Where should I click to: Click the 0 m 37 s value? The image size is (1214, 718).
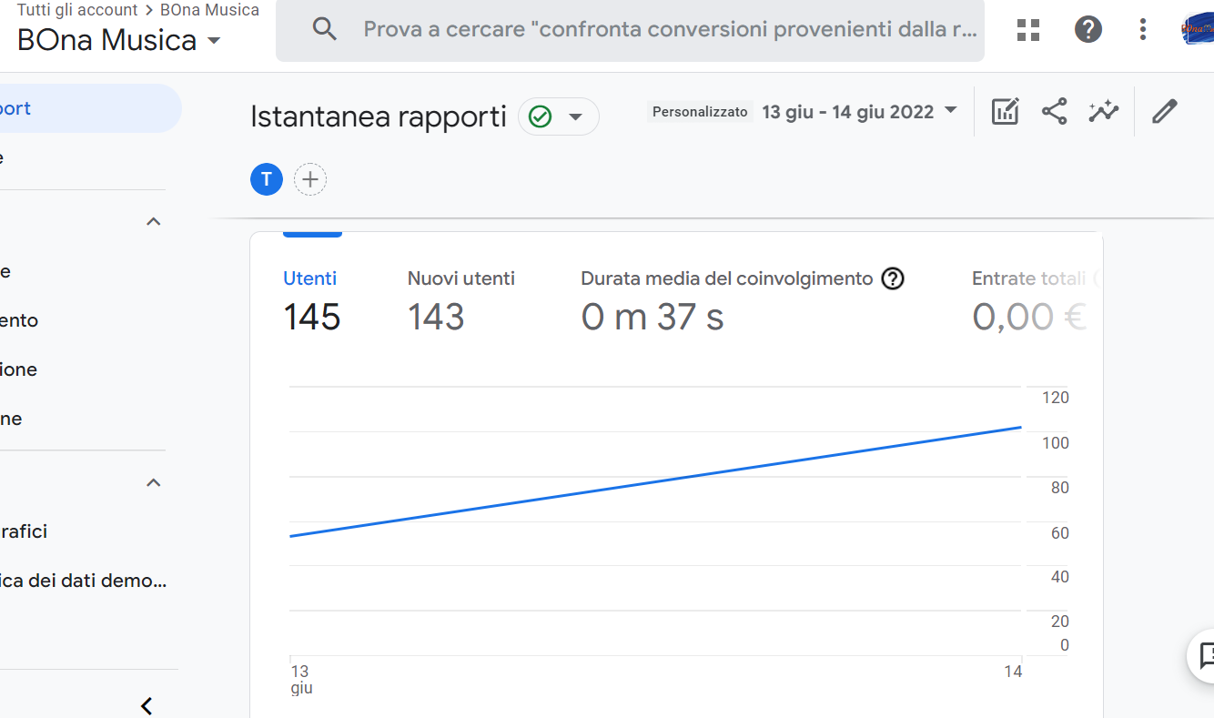(653, 318)
